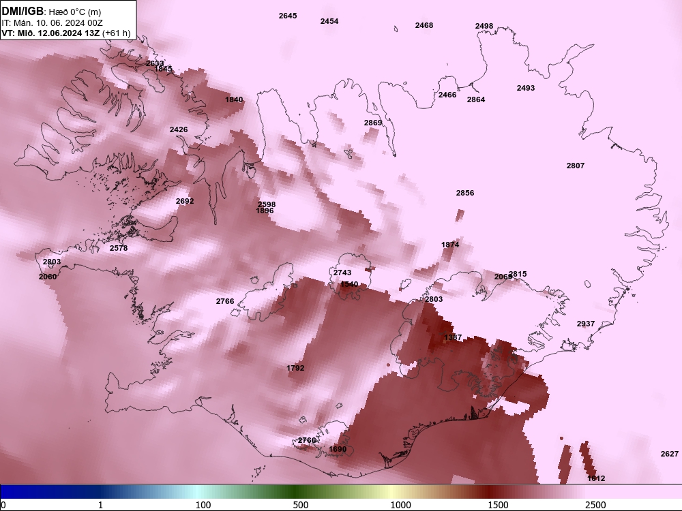Click the 1690 value label
The width and height of the screenshot is (682, 511).
point(338,449)
